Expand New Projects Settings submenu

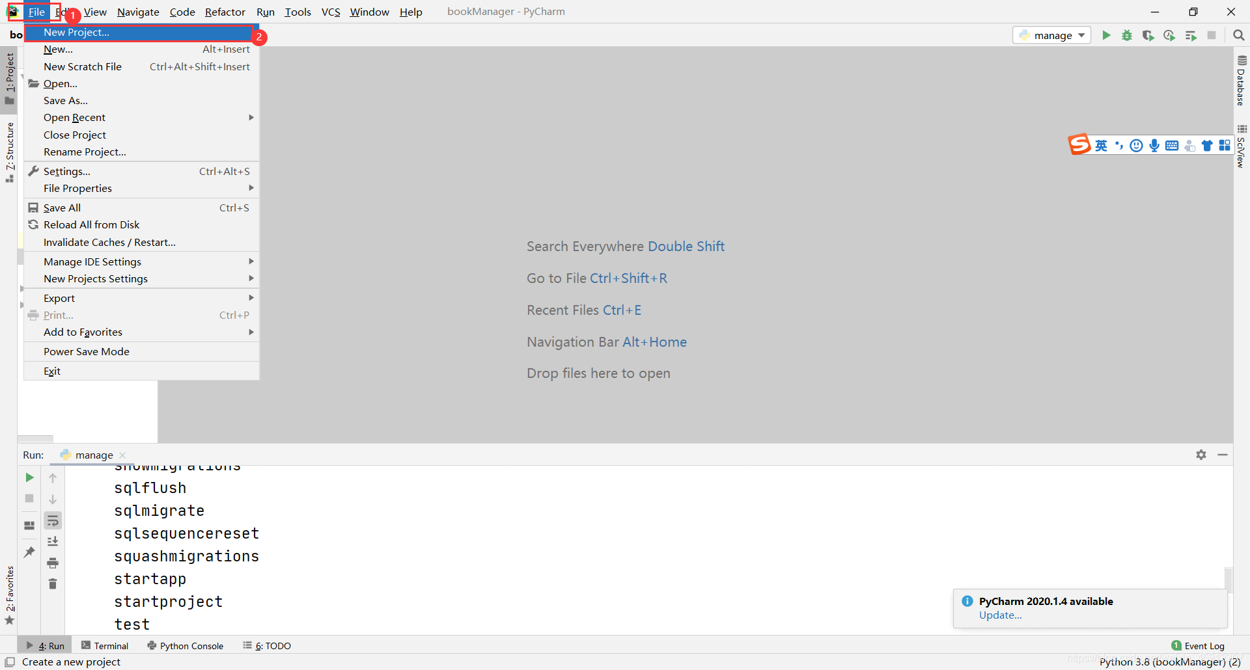[142, 278]
